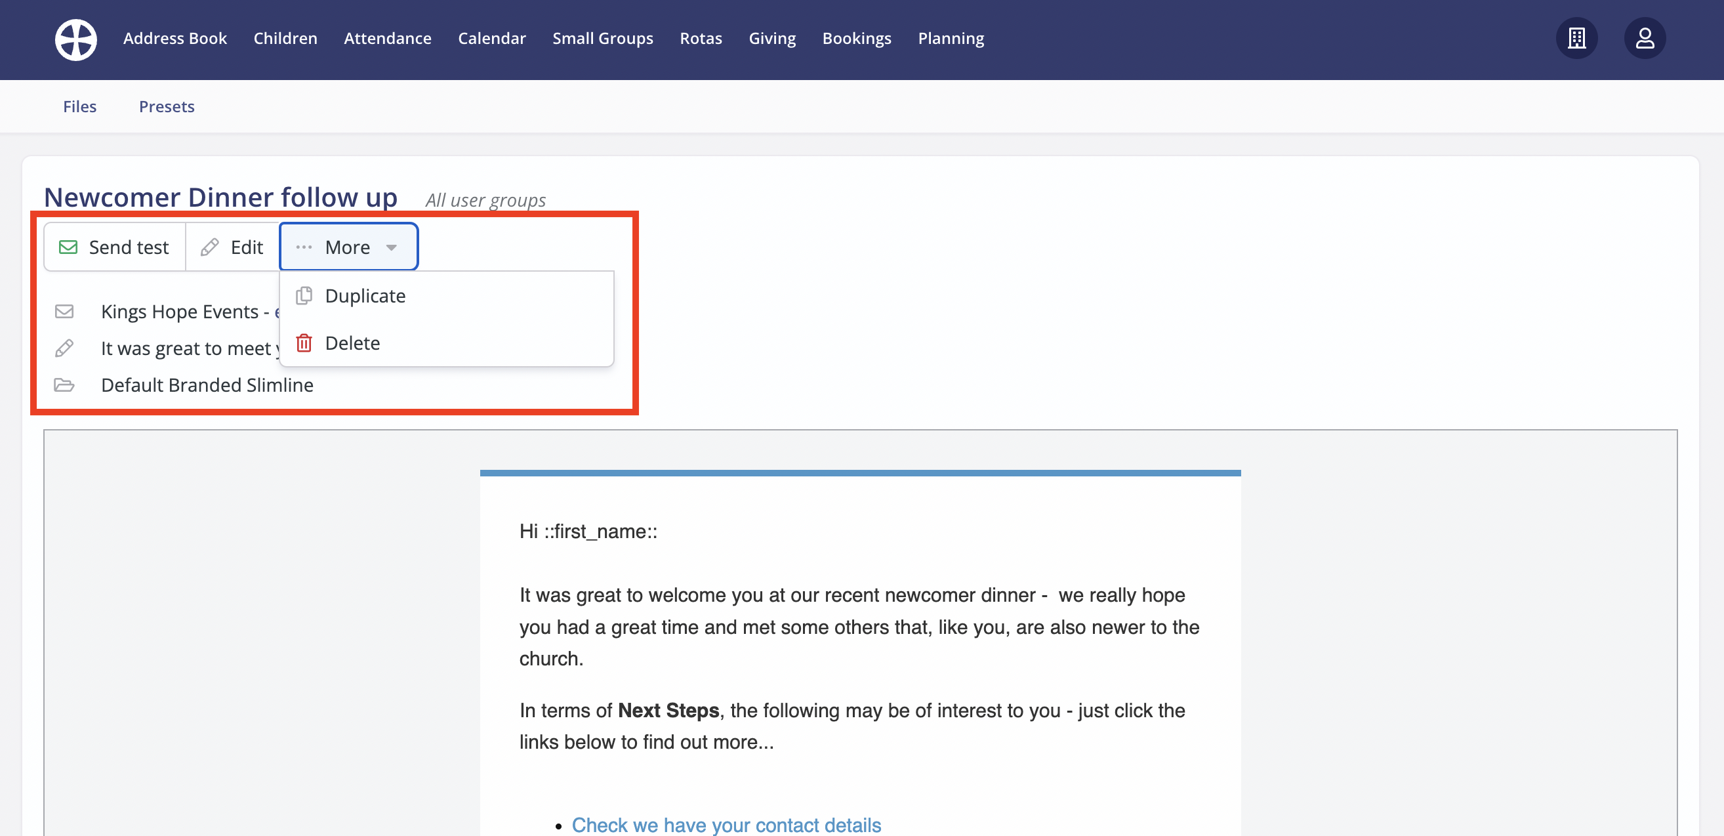Image resolution: width=1724 pixels, height=836 pixels.
Task: Open Planning in the top navigation
Action: pos(951,38)
